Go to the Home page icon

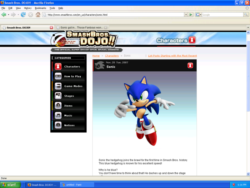click(x=38, y=15)
